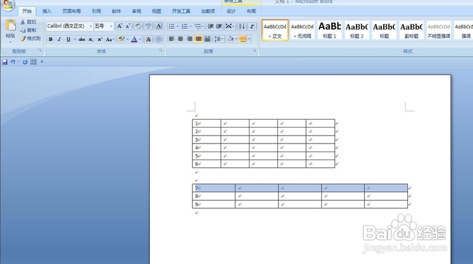The height and width of the screenshot is (264, 473).
Task: Open the Calibri font name dropdown
Action: pos(90,26)
